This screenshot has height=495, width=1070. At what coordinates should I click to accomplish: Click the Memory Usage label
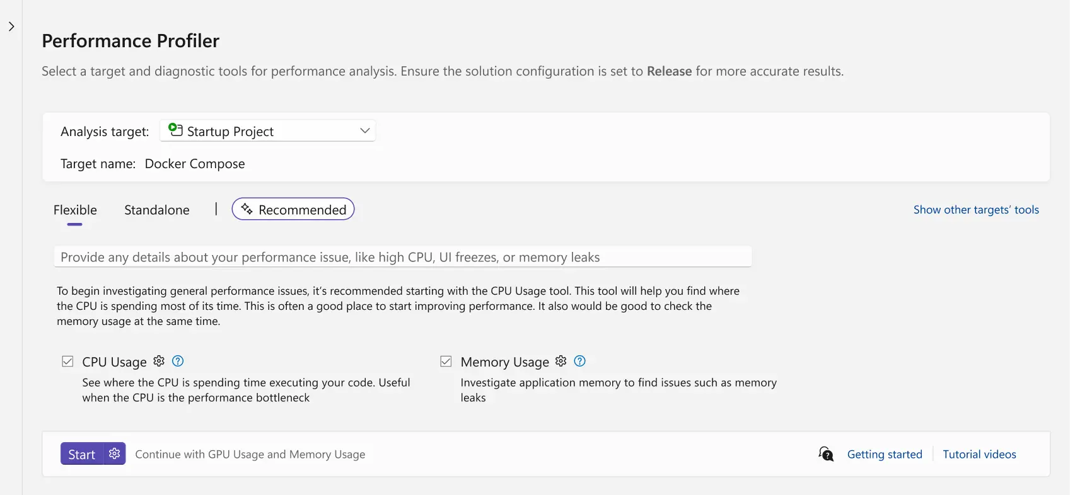pos(505,362)
